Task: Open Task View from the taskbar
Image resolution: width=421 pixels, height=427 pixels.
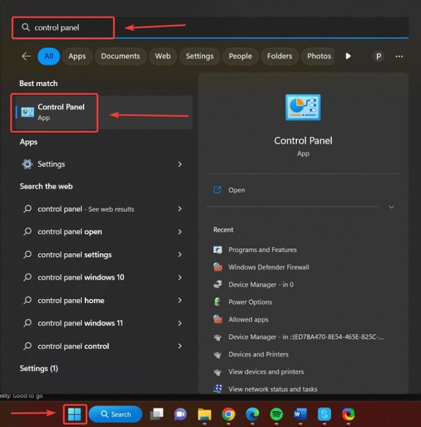Action: click(x=157, y=414)
